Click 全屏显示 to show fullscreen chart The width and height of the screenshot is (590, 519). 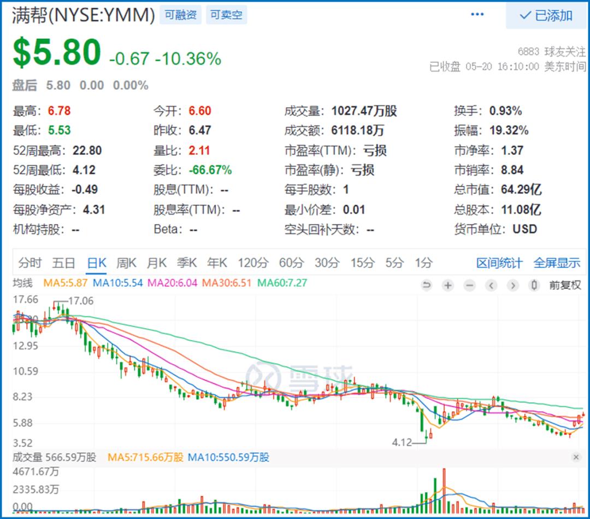click(557, 263)
